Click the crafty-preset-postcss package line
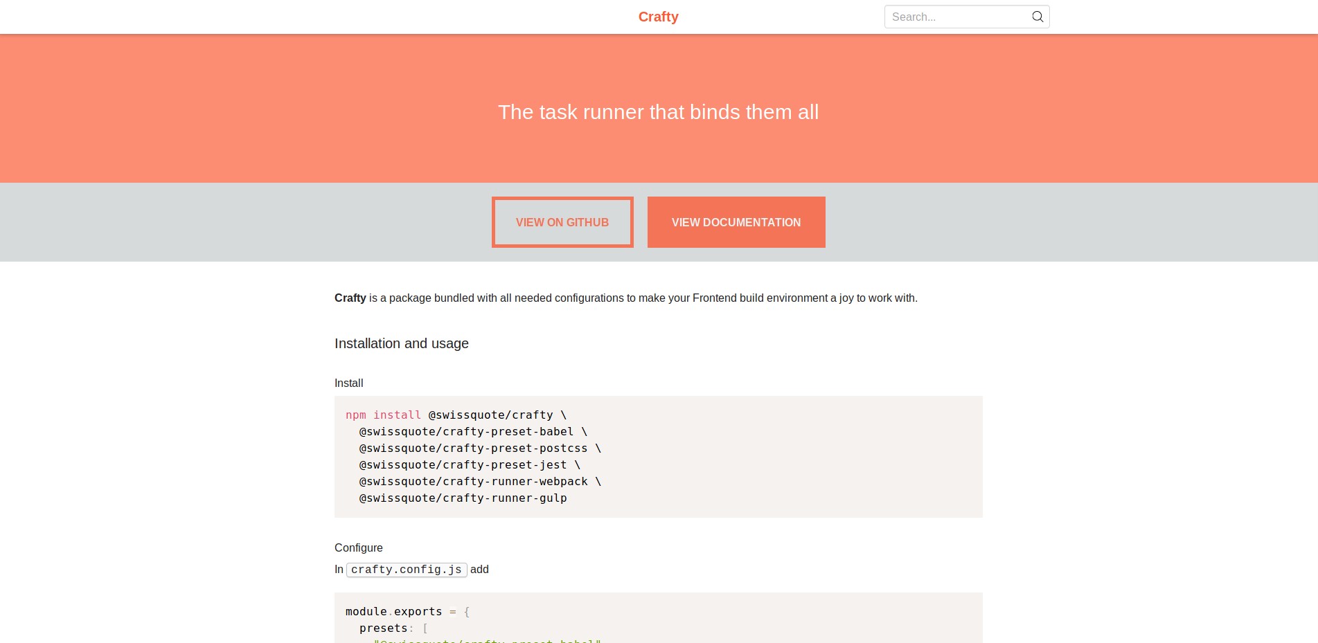Viewport: 1318px width, 643px height. [479, 449]
